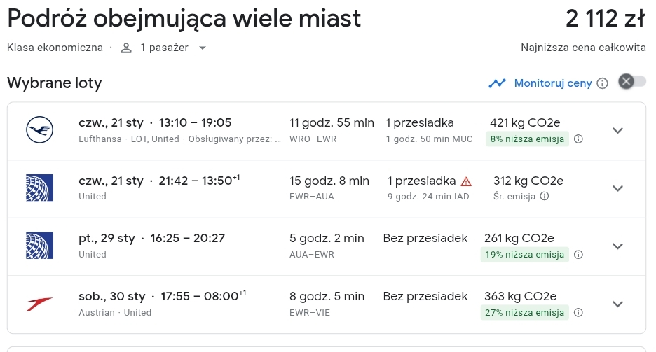Click info icon beside Śr. emisja

click(545, 196)
